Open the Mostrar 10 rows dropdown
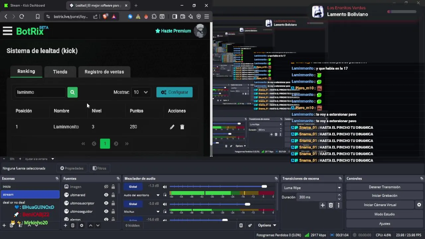The image size is (425, 239). click(x=141, y=92)
